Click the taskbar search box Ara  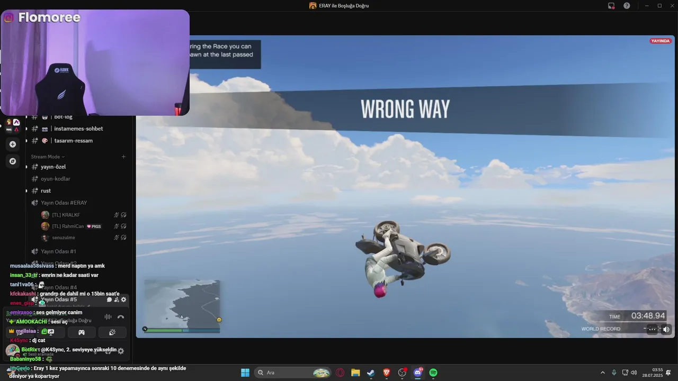(292, 373)
